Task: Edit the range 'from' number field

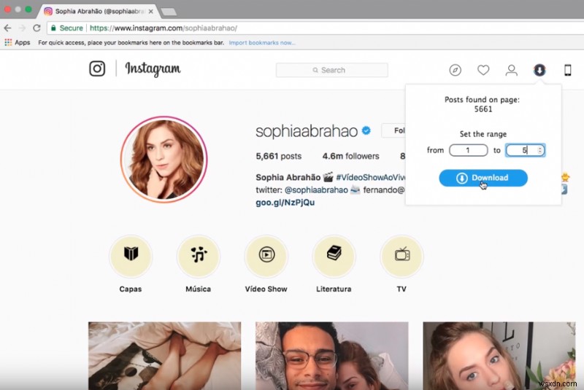Action: [468, 150]
